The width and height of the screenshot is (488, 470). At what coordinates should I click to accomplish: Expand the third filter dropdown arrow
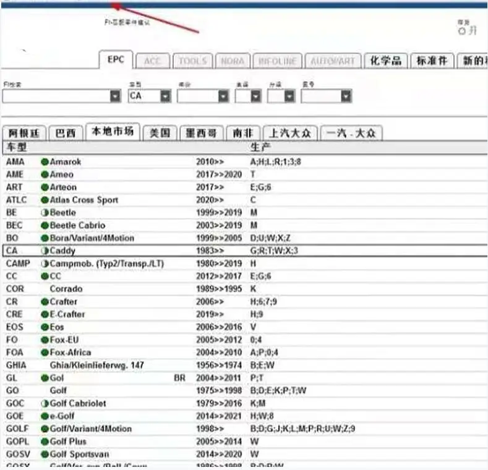223,96
